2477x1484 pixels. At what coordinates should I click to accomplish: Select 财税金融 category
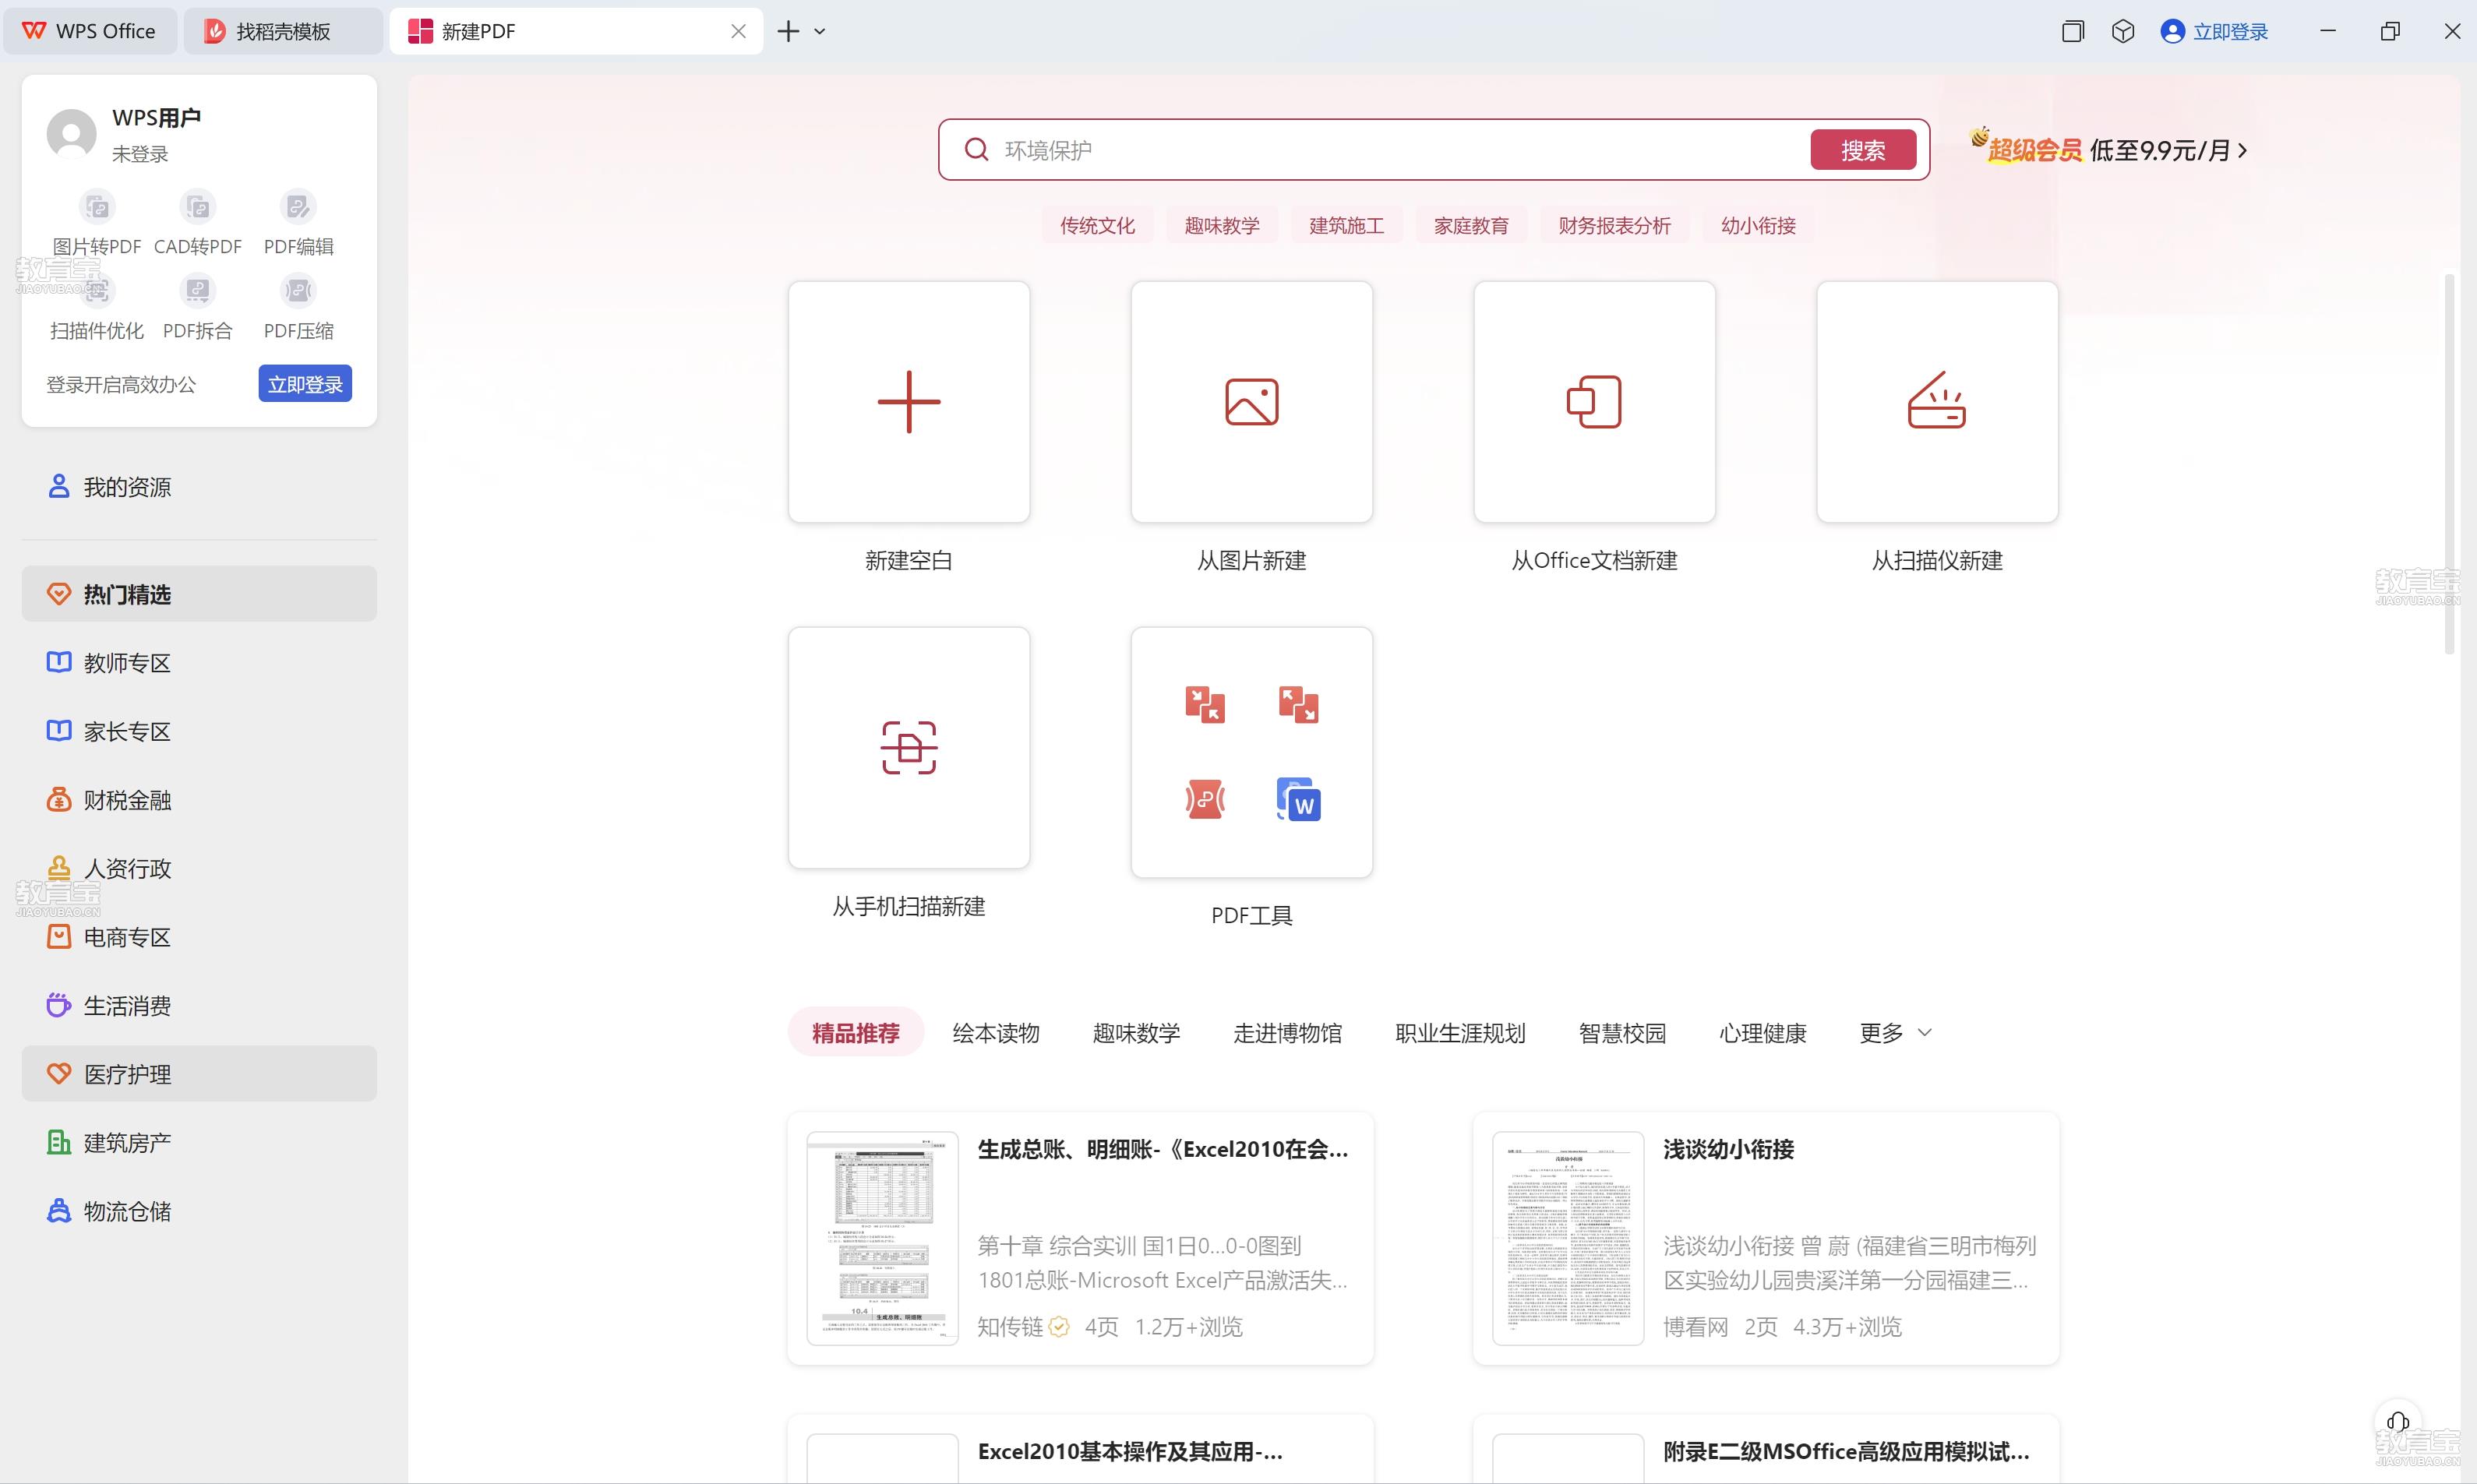pos(199,800)
